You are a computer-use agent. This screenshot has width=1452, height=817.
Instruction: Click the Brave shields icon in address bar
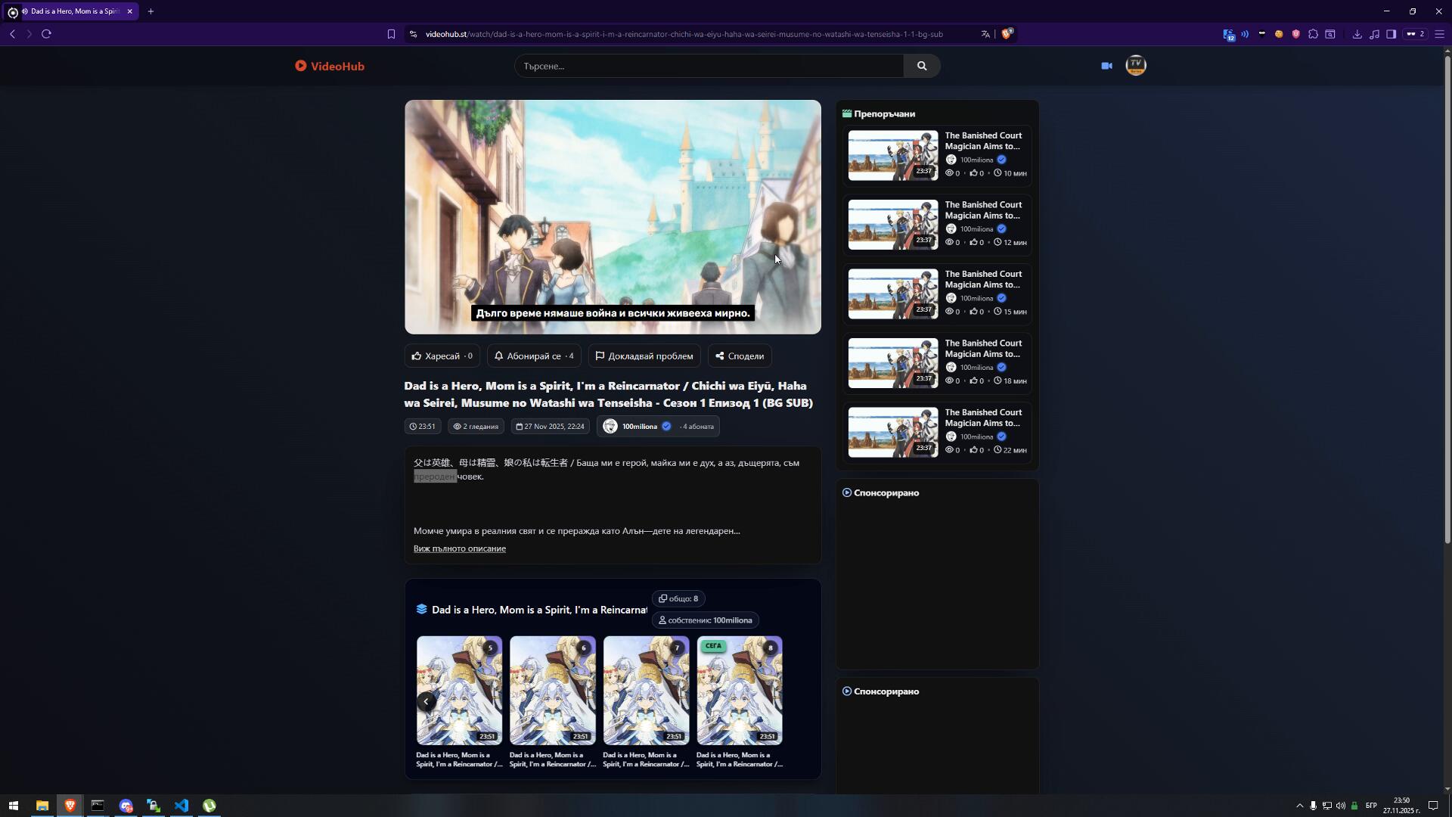pos(1007,34)
